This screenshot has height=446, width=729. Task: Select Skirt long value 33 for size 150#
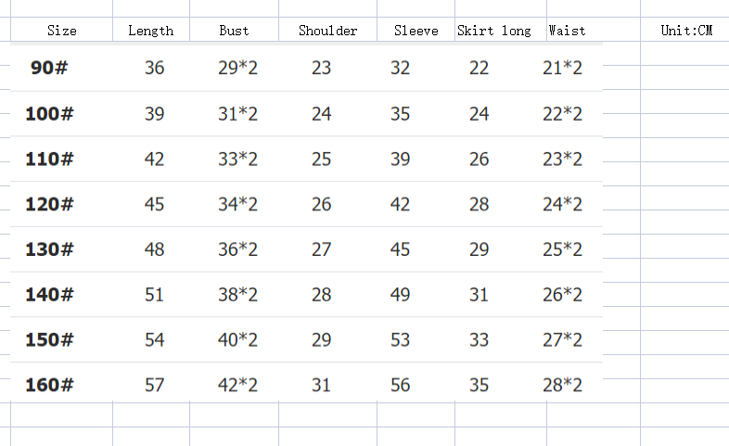(479, 340)
